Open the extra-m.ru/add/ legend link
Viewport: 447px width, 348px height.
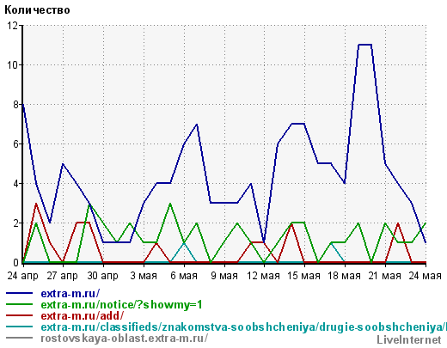[x=83, y=316]
